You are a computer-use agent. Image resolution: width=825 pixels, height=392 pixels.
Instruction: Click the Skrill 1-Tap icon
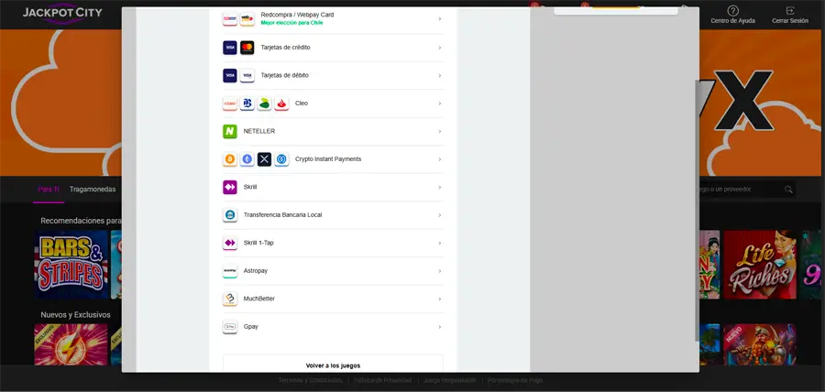point(230,243)
